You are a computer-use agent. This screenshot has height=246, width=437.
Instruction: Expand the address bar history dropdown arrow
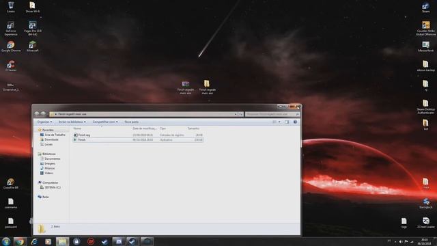click(x=236, y=114)
